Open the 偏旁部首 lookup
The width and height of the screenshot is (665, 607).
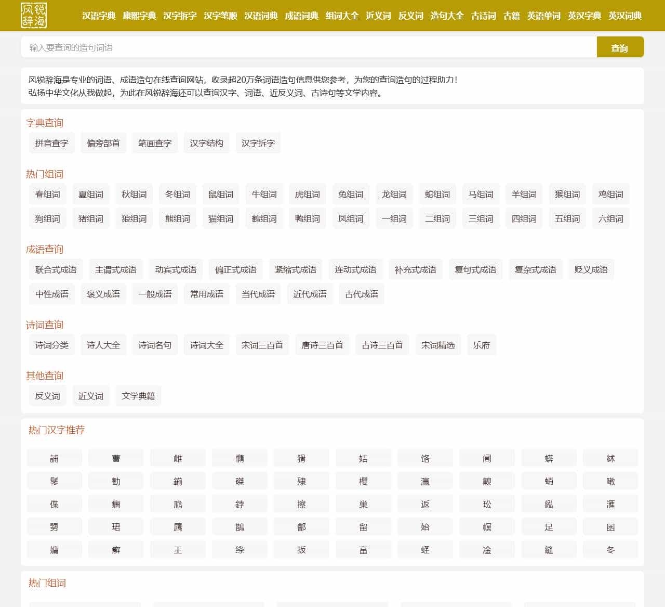click(103, 143)
